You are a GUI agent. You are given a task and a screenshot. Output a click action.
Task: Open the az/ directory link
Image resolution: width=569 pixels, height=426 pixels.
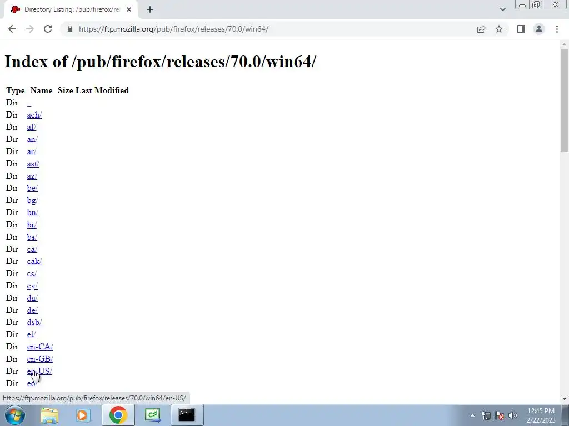(x=32, y=176)
